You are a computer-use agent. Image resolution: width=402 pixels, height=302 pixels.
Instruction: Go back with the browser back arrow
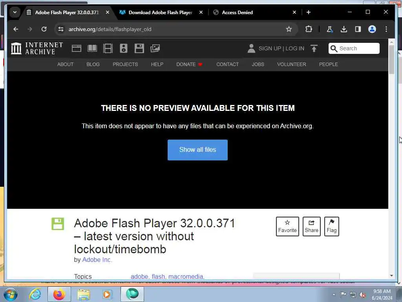tap(16, 29)
